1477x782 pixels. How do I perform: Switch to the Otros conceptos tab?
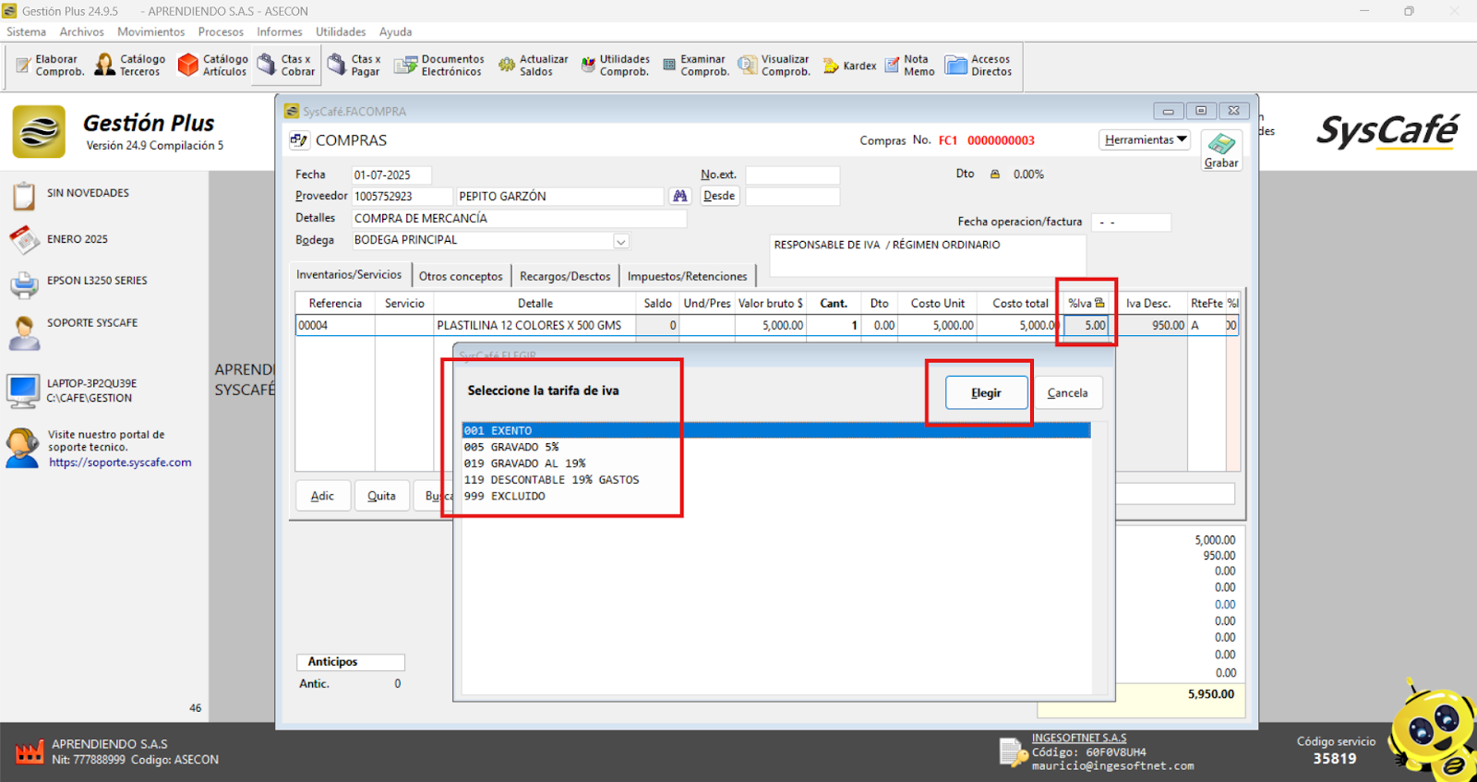point(461,276)
